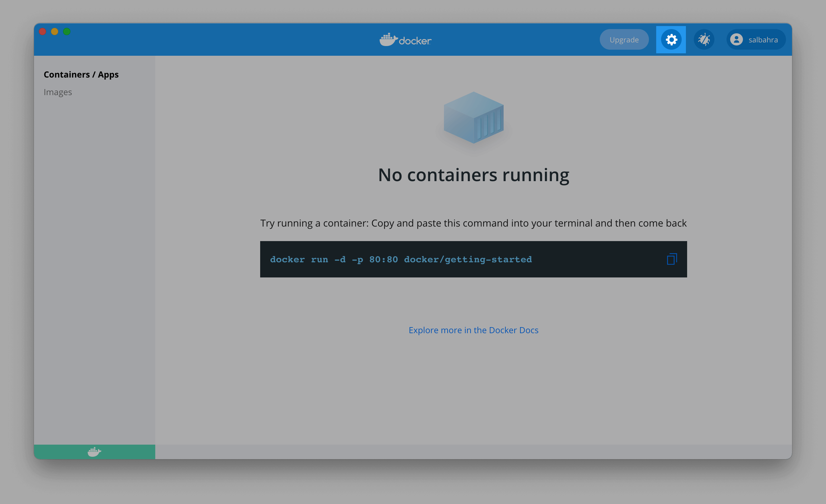Click the user avatar icon
The height and width of the screenshot is (504, 826).
pyautogui.click(x=737, y=39)
